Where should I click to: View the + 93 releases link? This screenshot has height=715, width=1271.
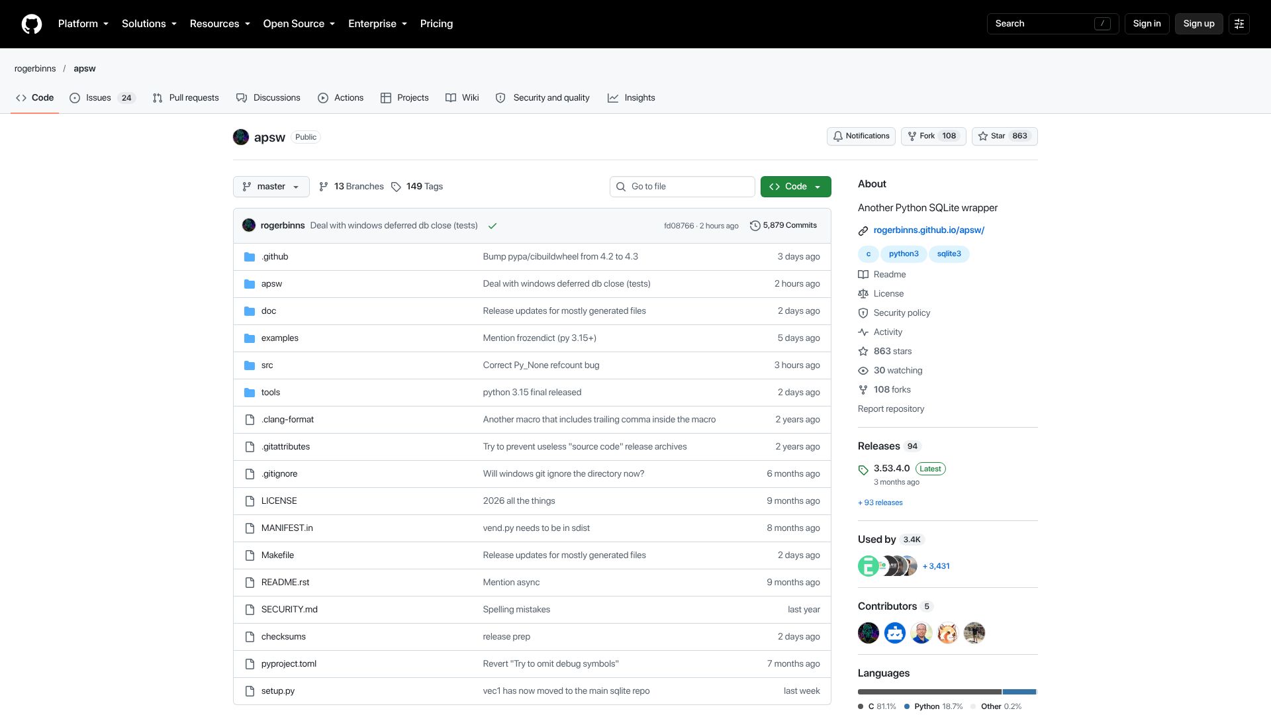click(x=880, y=503)
